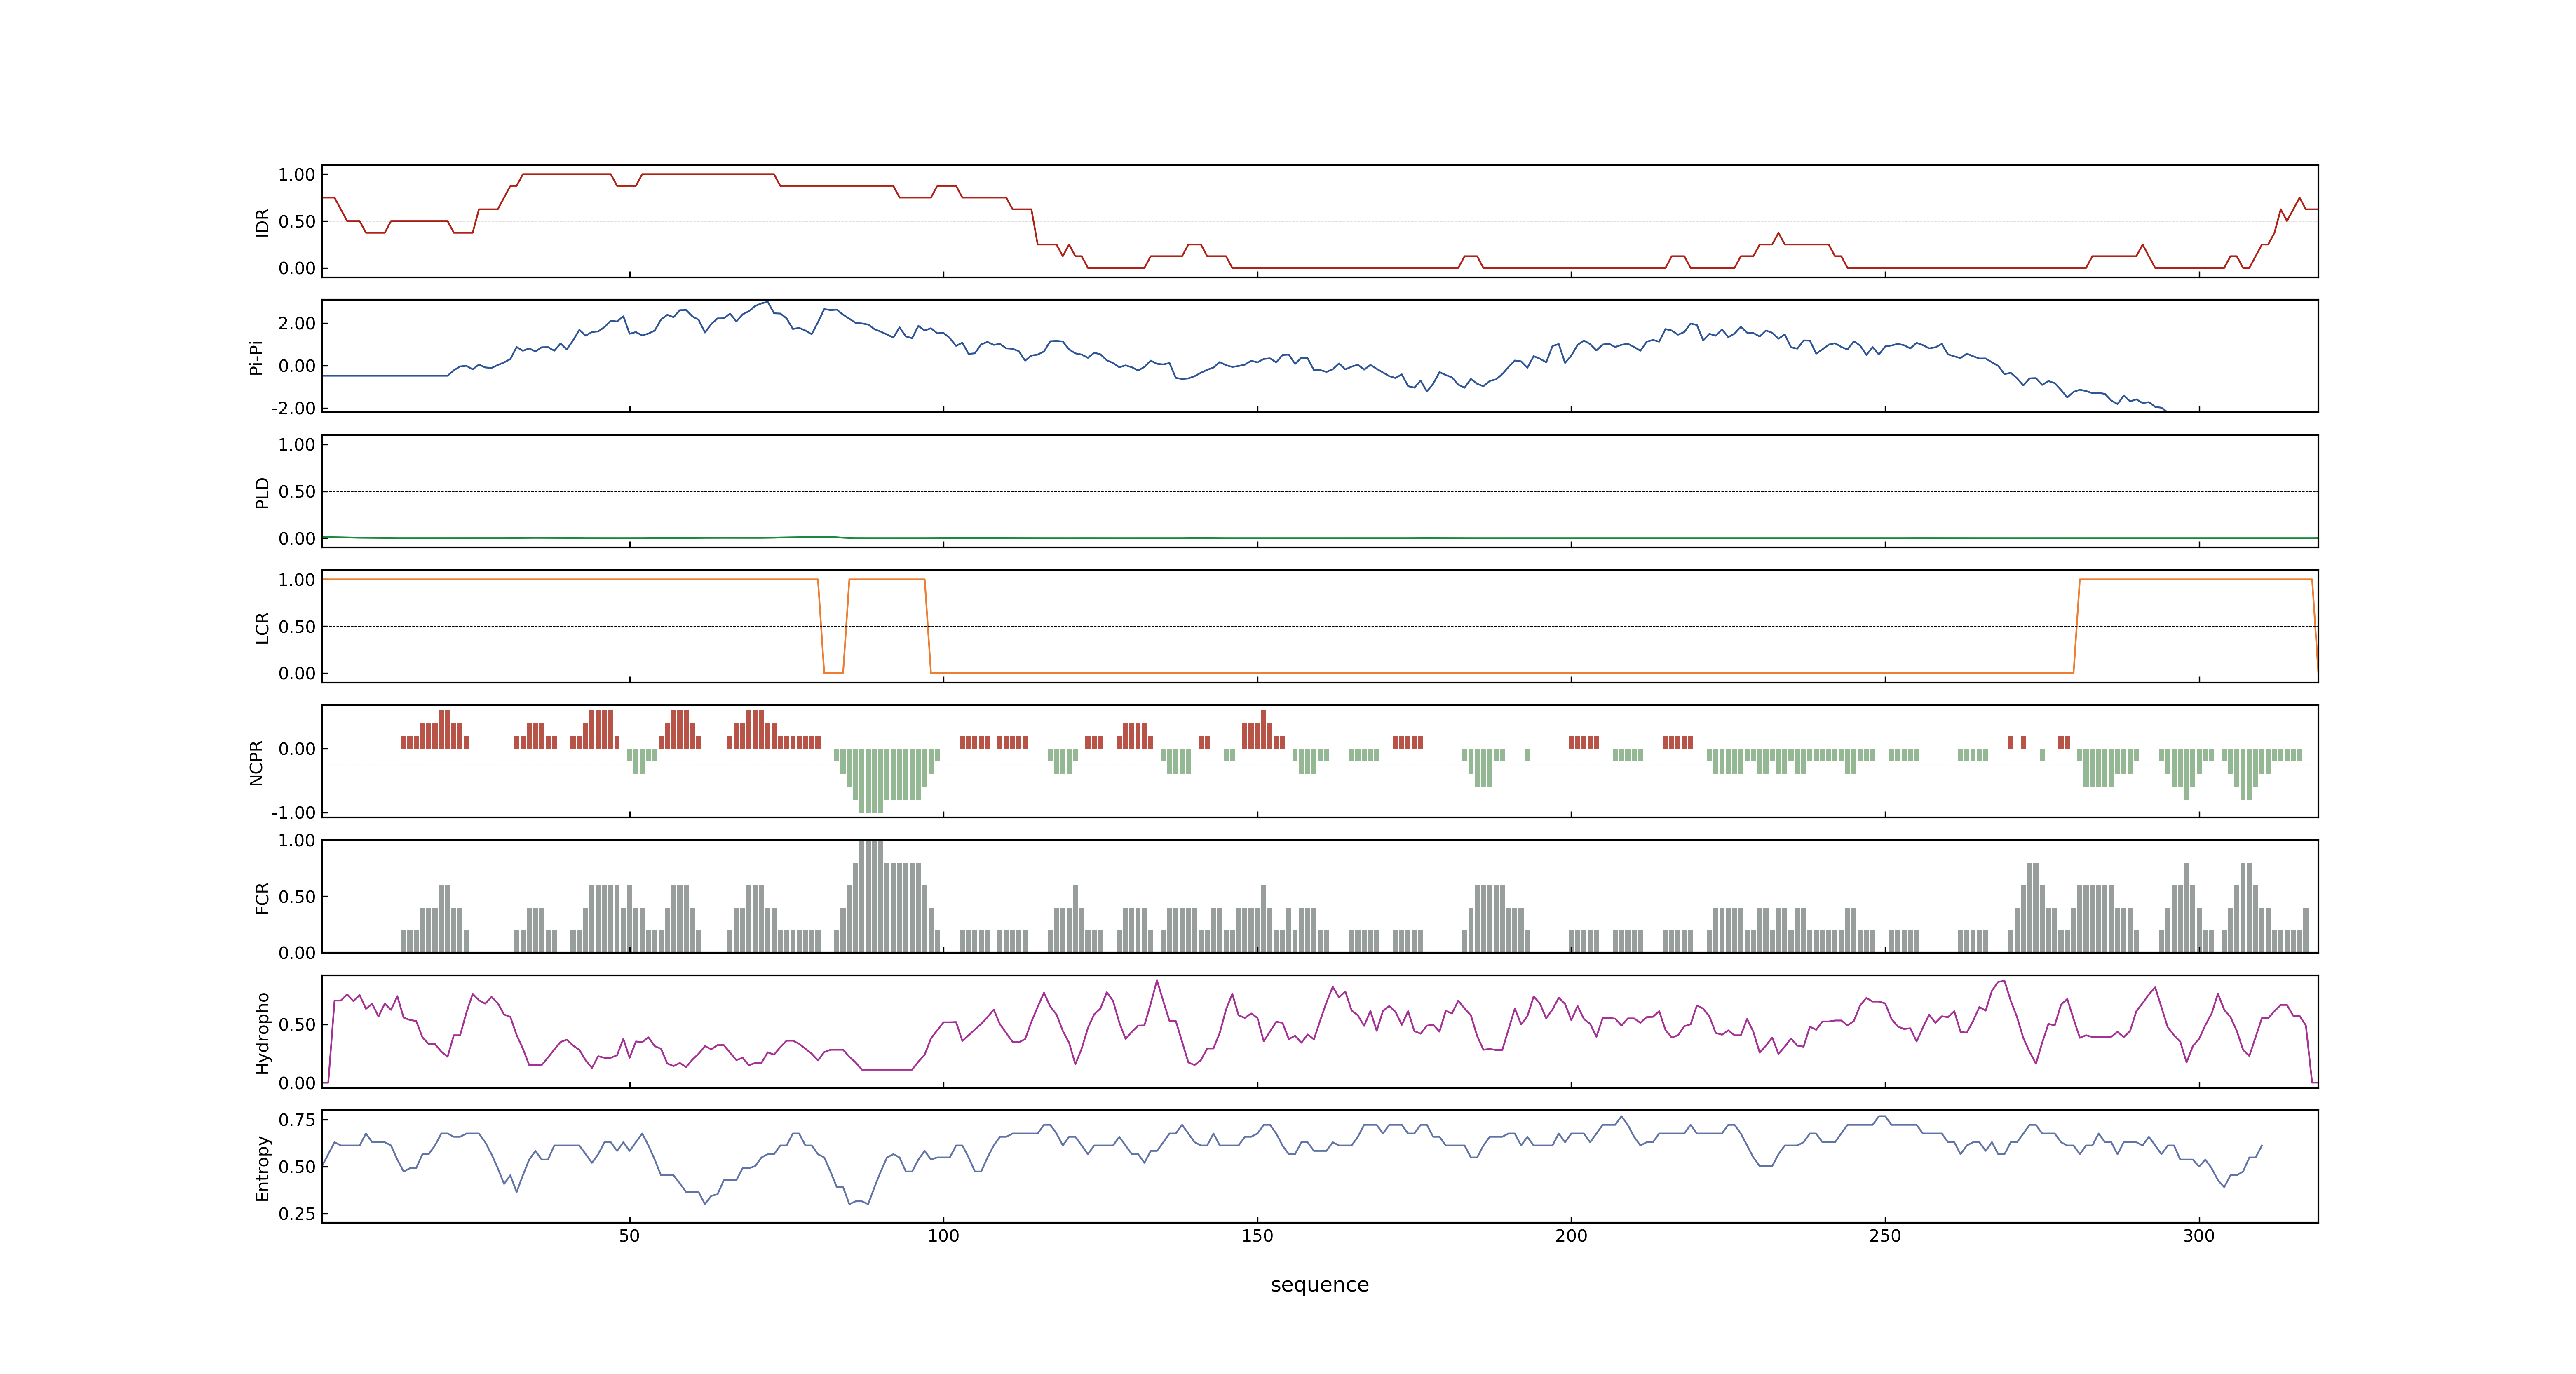Click the 0.50 tick on the LCR axis
Viewport: 2576px width, 1374px height.
pos(297,626)
